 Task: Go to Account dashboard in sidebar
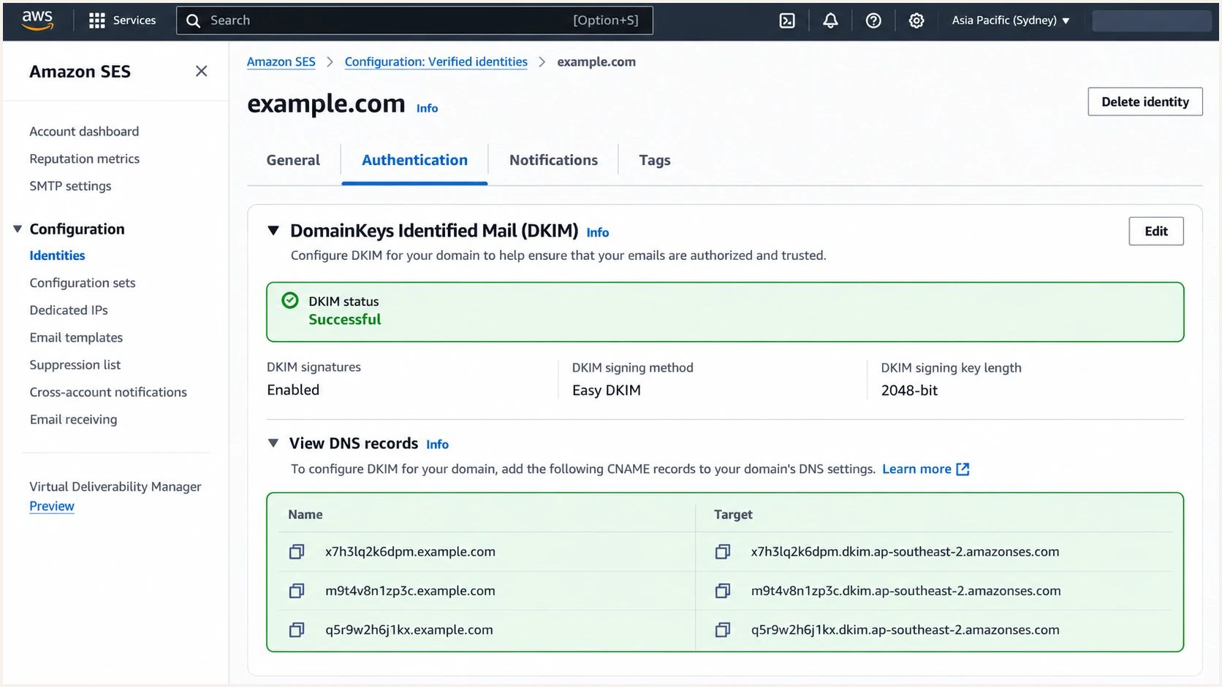pos(84,131)
